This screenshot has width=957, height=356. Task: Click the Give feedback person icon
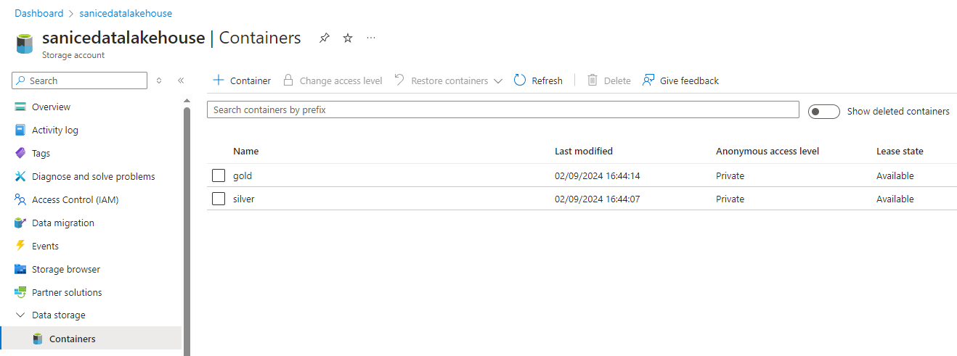648,80
